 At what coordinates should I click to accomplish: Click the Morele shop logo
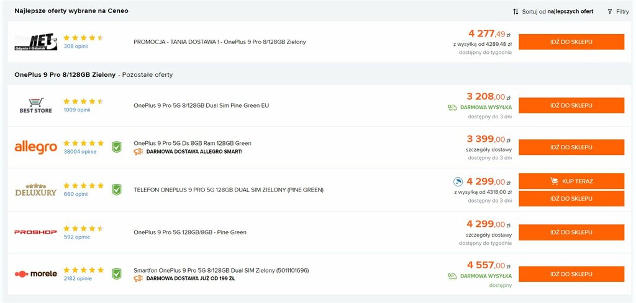click(35, 274)
